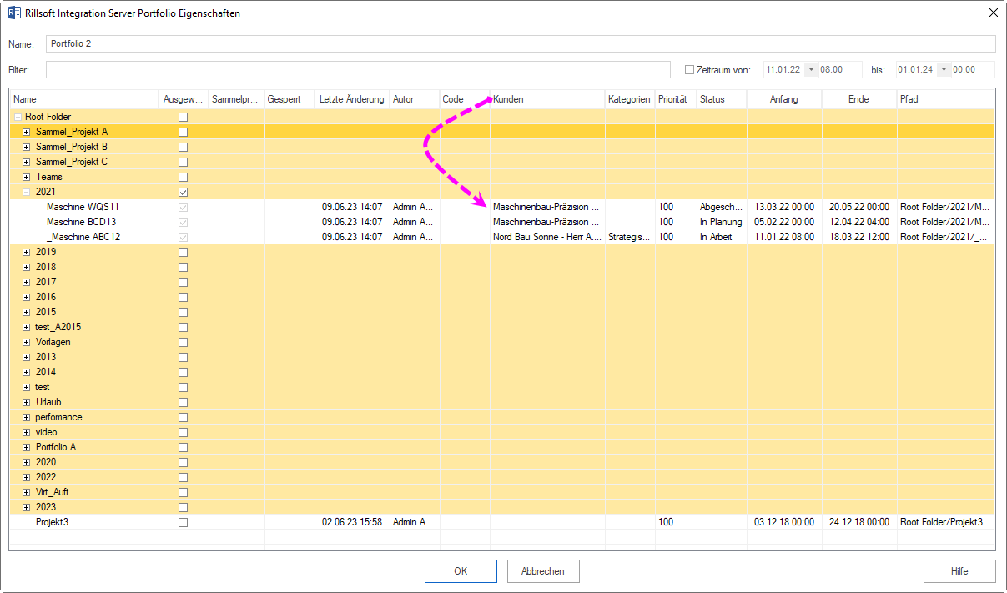
Task: Tick the Root Folder checkbox
Action: [x=183, y=117]
